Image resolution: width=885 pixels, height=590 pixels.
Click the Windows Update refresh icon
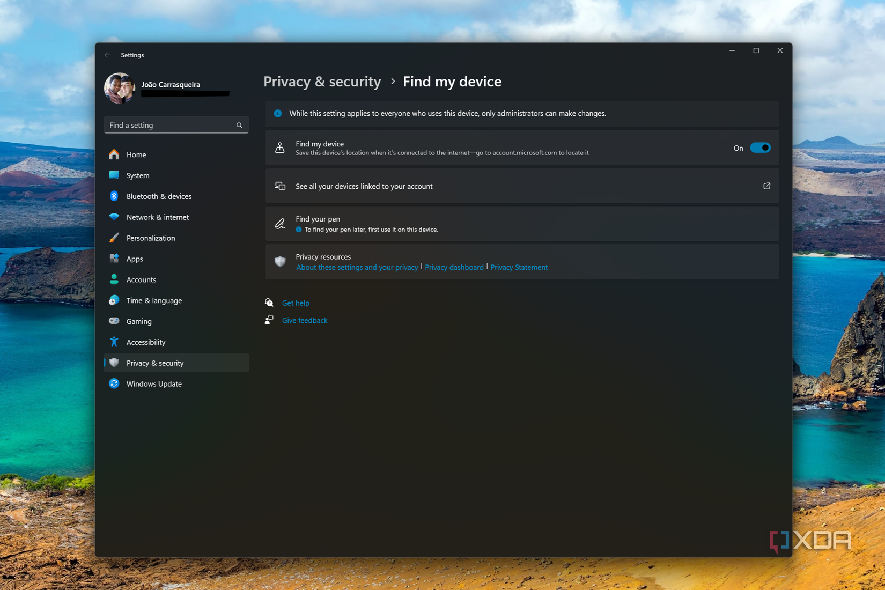coord(114,383)
